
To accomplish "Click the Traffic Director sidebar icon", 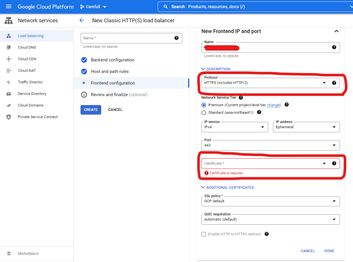I will coord(8,82).
